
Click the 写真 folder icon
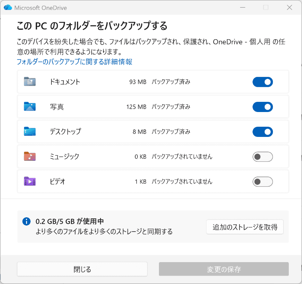point(29,107)
